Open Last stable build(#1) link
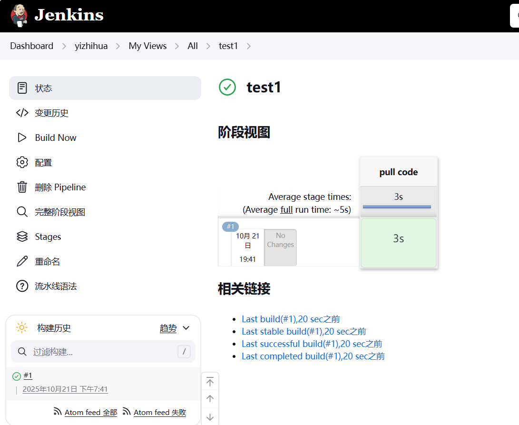This screenshot has width=519, height=425. (304, 331)
